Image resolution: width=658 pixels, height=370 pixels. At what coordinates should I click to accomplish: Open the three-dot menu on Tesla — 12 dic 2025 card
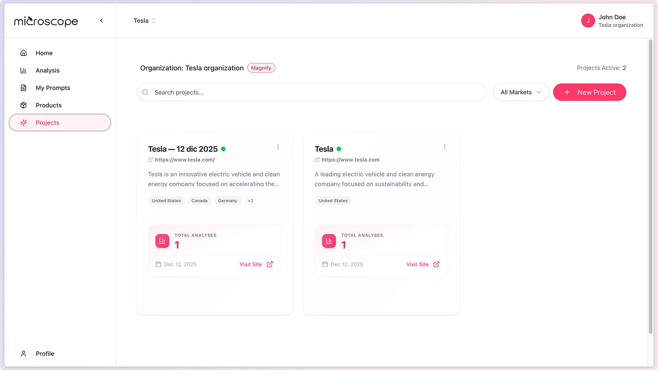[278, 147]
